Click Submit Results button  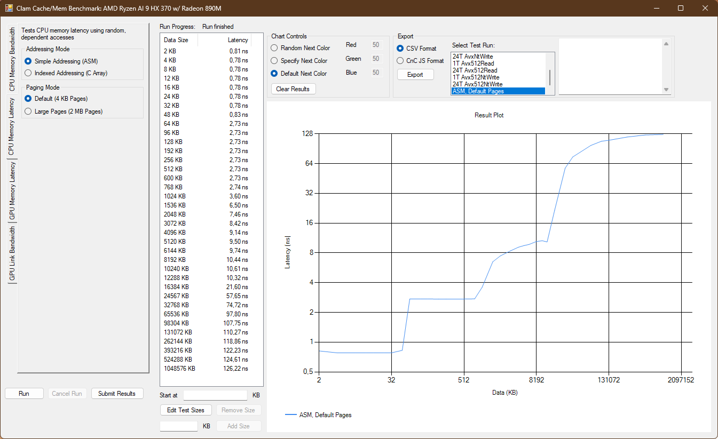point(117,394)
